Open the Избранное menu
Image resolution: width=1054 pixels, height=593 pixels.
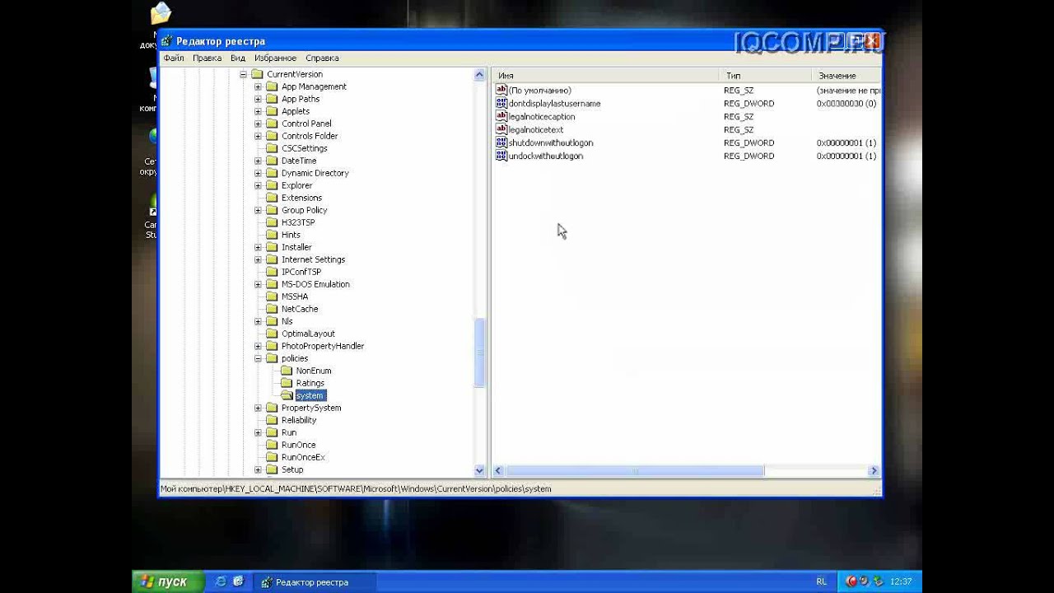pos(275,58)
